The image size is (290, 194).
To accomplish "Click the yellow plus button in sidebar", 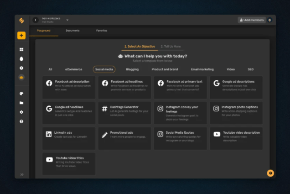I will pos(21,36).
